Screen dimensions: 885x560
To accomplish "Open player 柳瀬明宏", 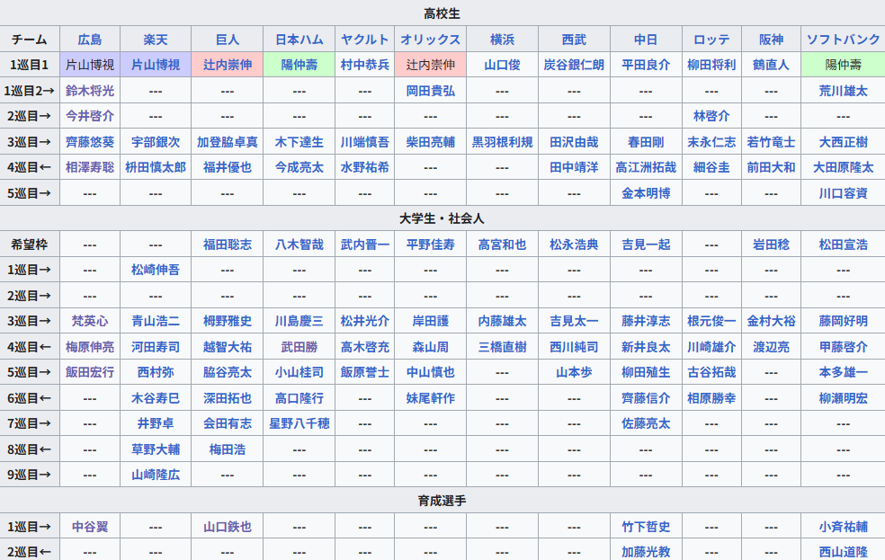I will (x=843, y=398).
